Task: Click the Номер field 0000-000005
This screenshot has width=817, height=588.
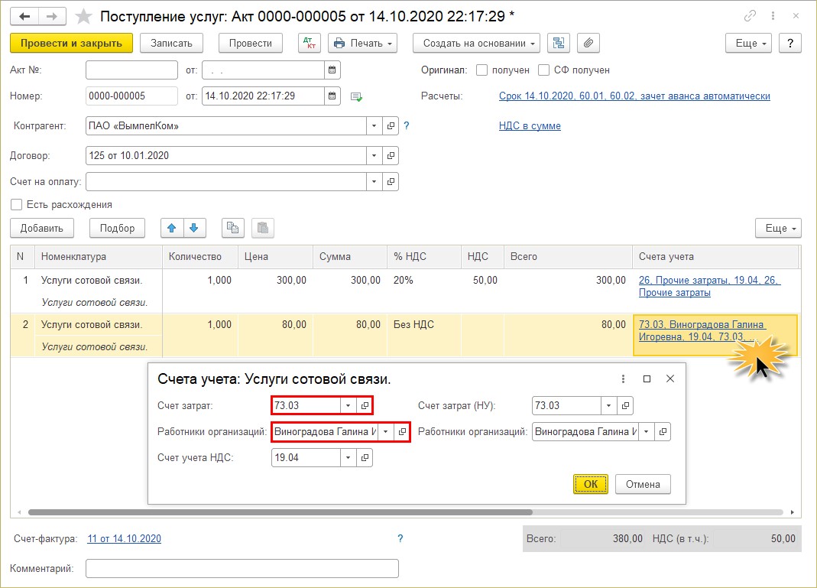Action: (x=131, y=96)
